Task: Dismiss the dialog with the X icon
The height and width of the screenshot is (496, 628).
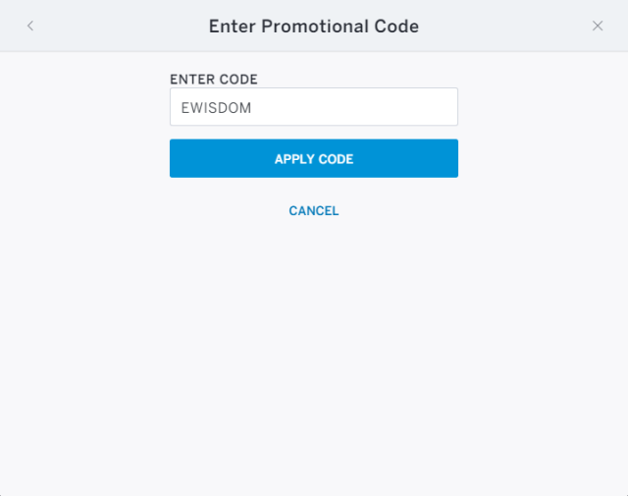Action: [x=598, y=27]
